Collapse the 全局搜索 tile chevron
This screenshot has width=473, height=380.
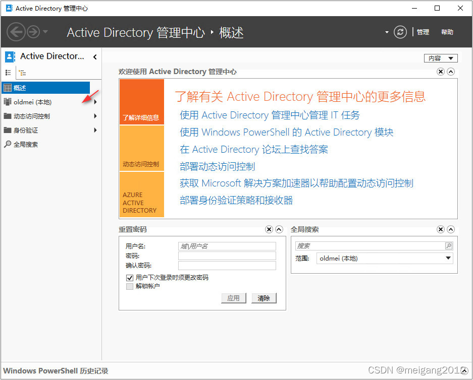(451, 229)
